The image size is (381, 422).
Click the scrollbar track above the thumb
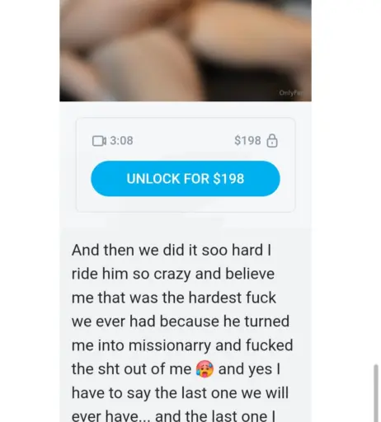[x=376, y=181]
